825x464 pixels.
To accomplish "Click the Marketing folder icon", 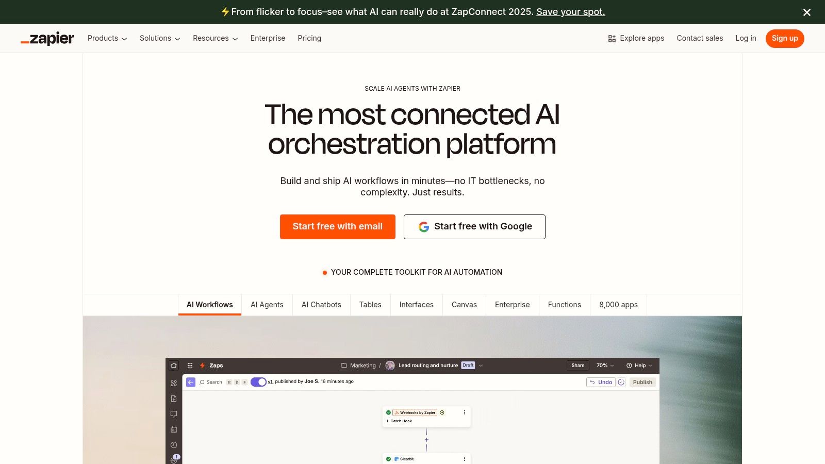I will 344,366.
